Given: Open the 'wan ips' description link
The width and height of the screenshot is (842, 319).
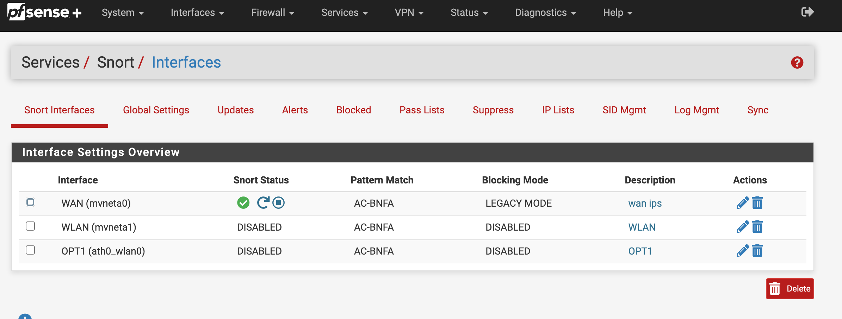Looking at the screenshot, I should coord(645,203).
